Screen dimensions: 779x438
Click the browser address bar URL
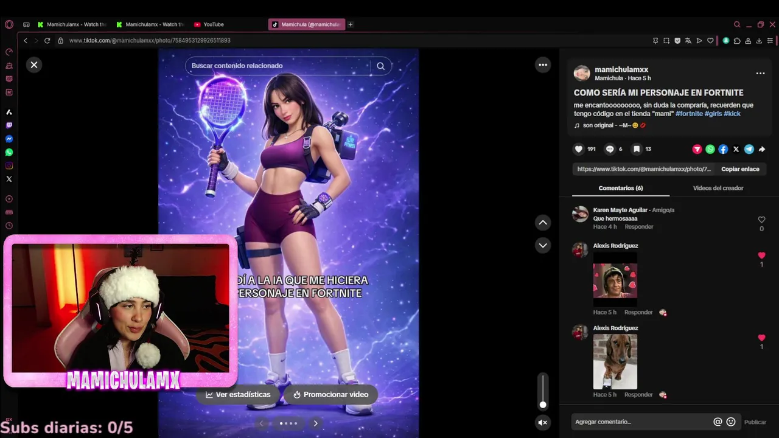(150, 41)
